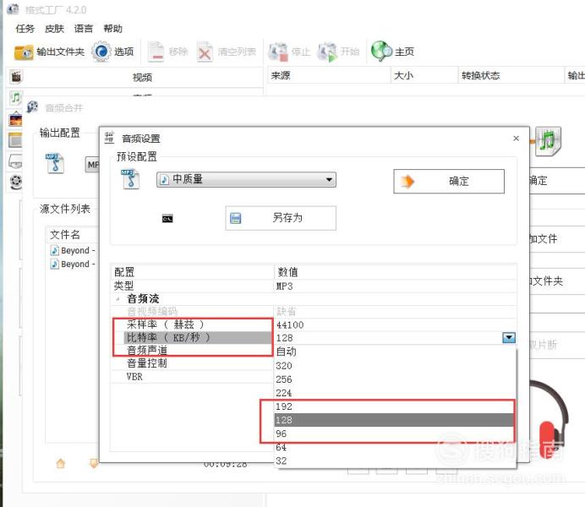This screenshot has height=507, width=585.
Task: Close the 音频设置 dialog
Action: pos(516,139)
